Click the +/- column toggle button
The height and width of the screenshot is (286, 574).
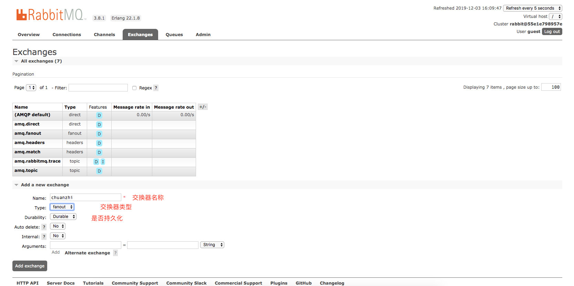tap(203, 107)
